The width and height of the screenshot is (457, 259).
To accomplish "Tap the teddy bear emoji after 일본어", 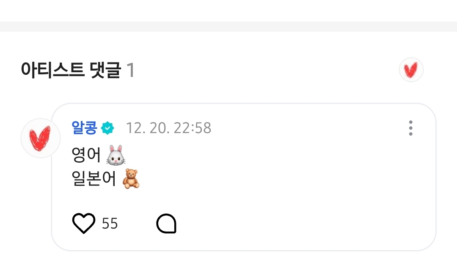I will pyautogui.click(x=131, y=179).
